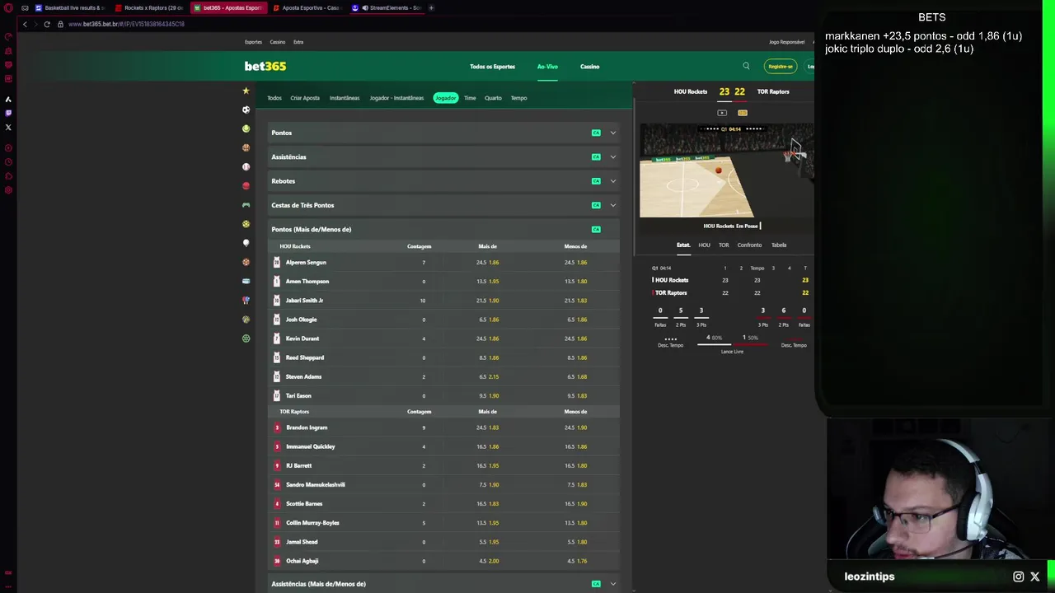Open Confronto tab in match panel
1055x593 pixels.
(749, 245)
